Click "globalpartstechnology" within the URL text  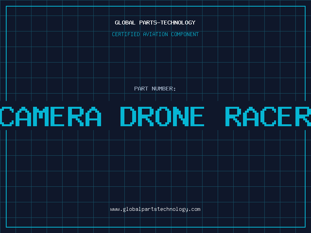(155, 209)
